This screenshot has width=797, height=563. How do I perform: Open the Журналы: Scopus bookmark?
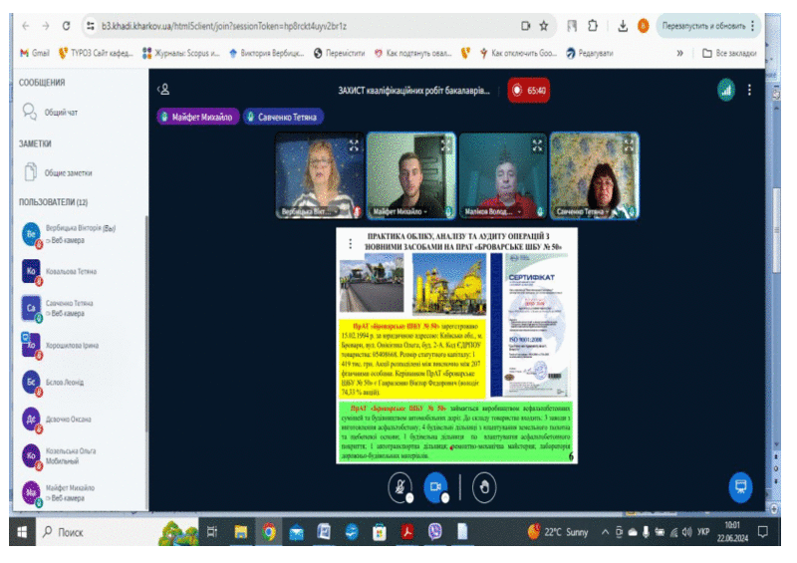pos(181,53)
